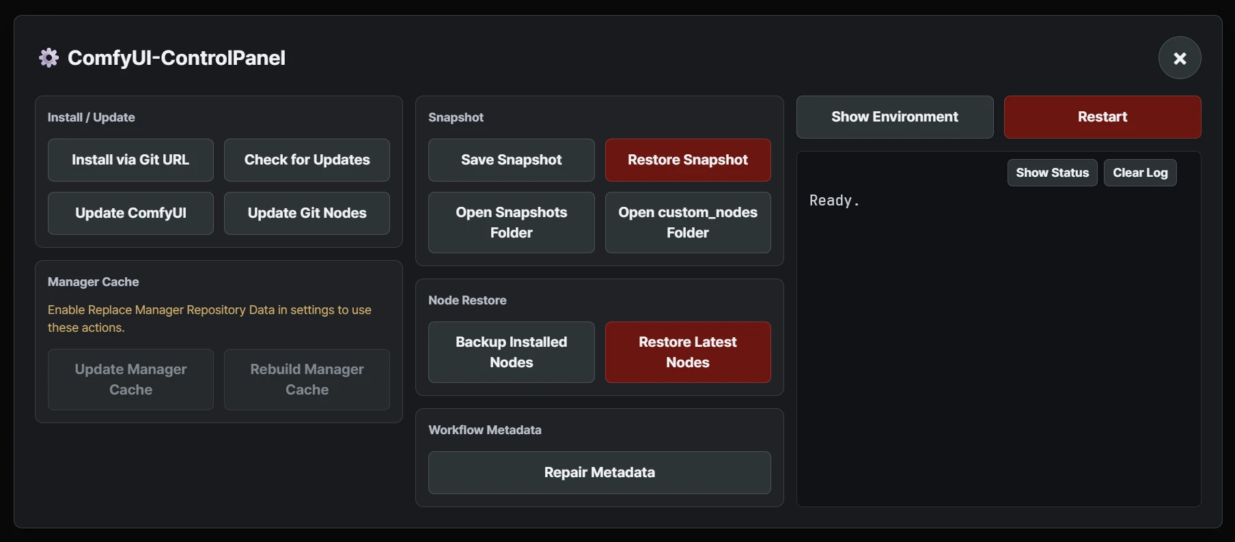Click the red Restore Snapshot button
Screen dimensions: 1235x542
(688, 160)
